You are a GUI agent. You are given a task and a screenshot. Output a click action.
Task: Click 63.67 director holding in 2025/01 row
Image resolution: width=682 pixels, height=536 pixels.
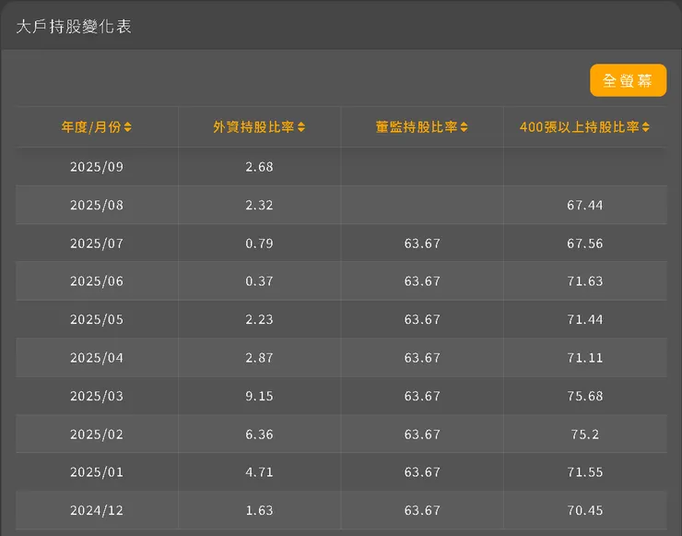click(422, 472)
